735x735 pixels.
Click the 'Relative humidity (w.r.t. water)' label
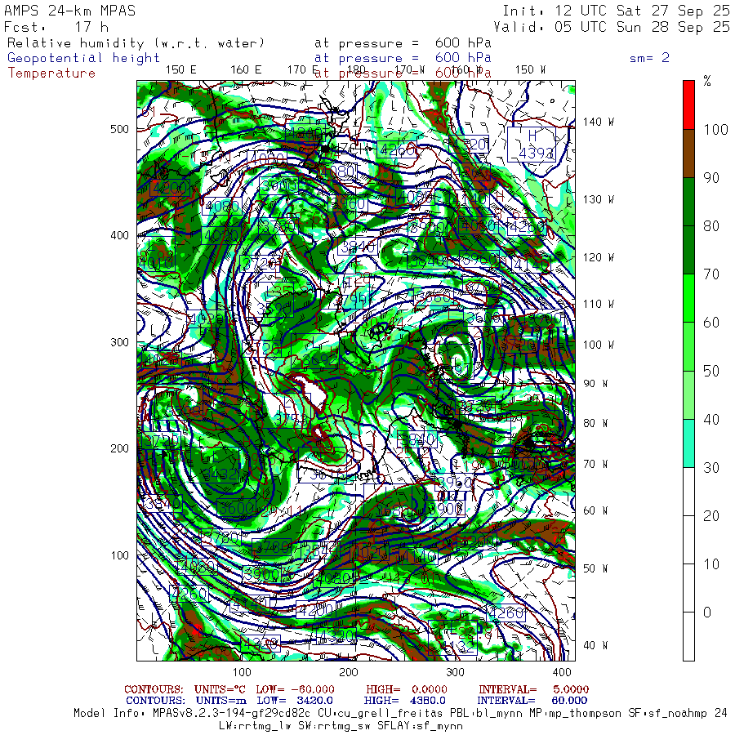coord(136,42)
